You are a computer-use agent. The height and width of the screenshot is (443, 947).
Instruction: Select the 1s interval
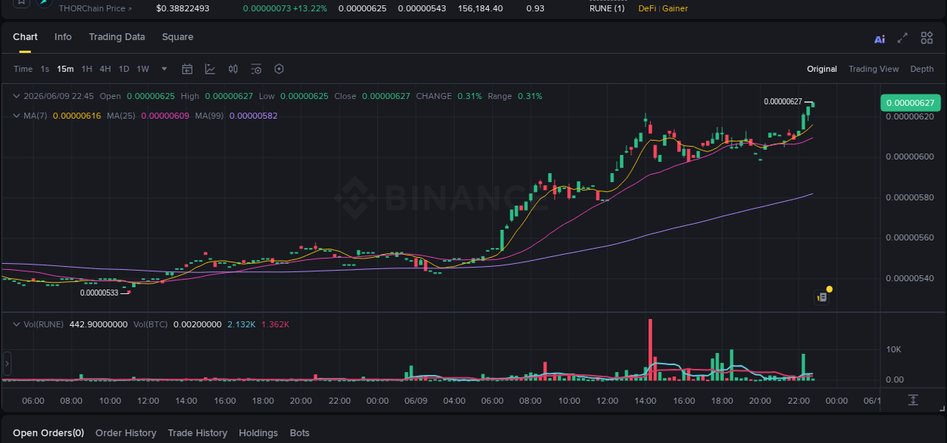click(45, 69)
